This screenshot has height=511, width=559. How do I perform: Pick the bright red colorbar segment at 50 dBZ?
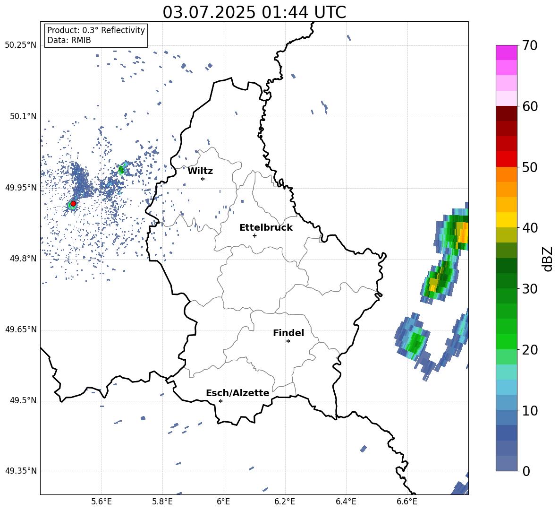coord(506,159)
